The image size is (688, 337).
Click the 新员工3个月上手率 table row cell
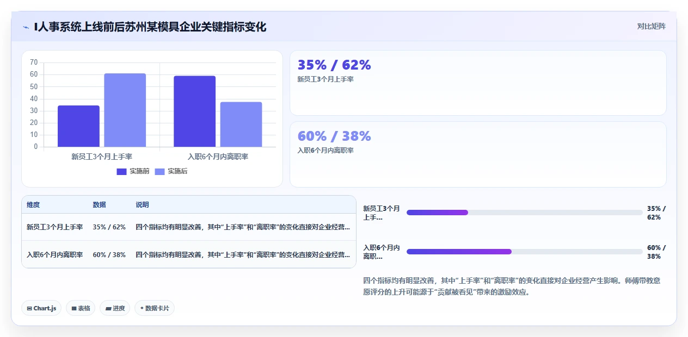point(55,227)
